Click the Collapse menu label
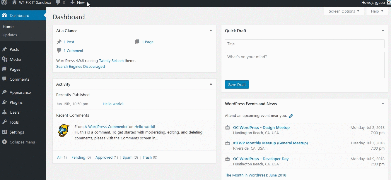Viewport: 391px width, 180px height. [x=22, y=142]
